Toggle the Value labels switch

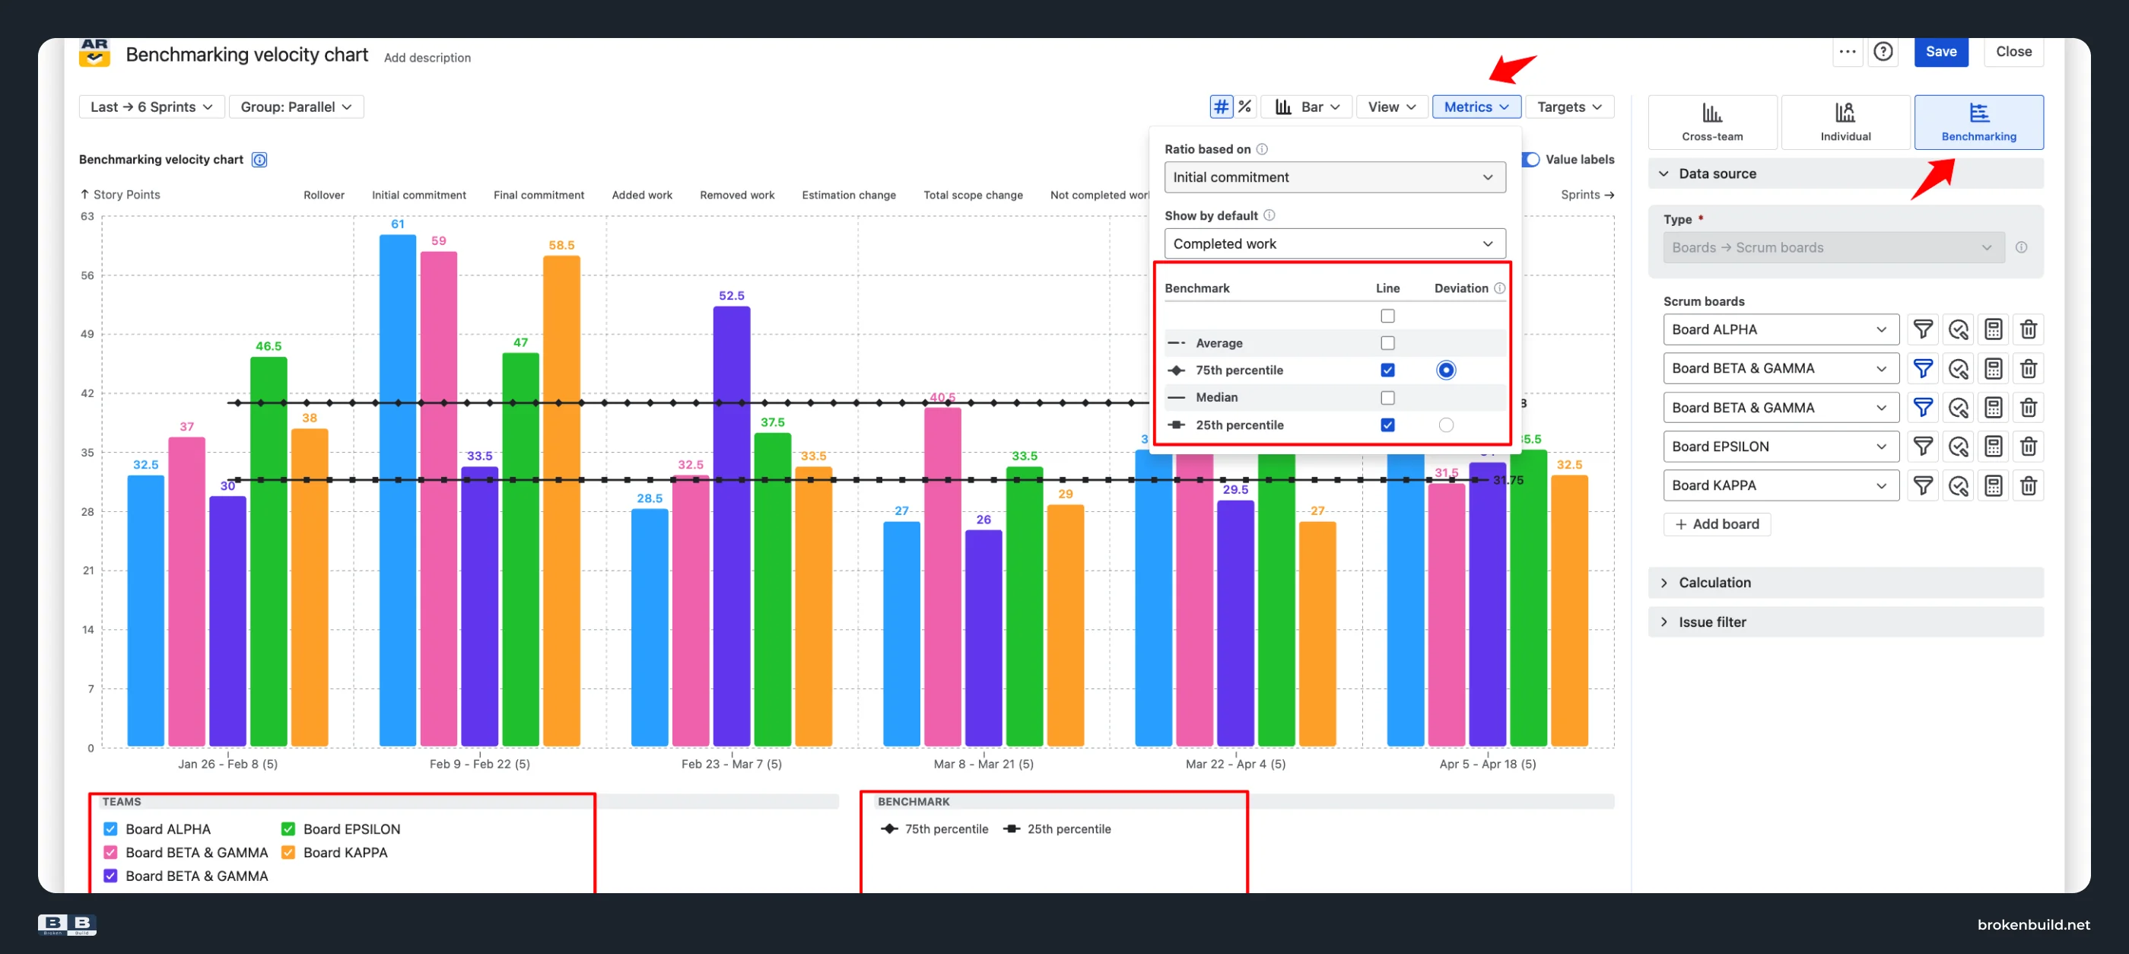[x=1530, y=160]
